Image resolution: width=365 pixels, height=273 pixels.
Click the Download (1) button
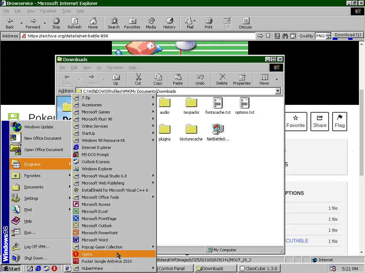tap(348, 36)
